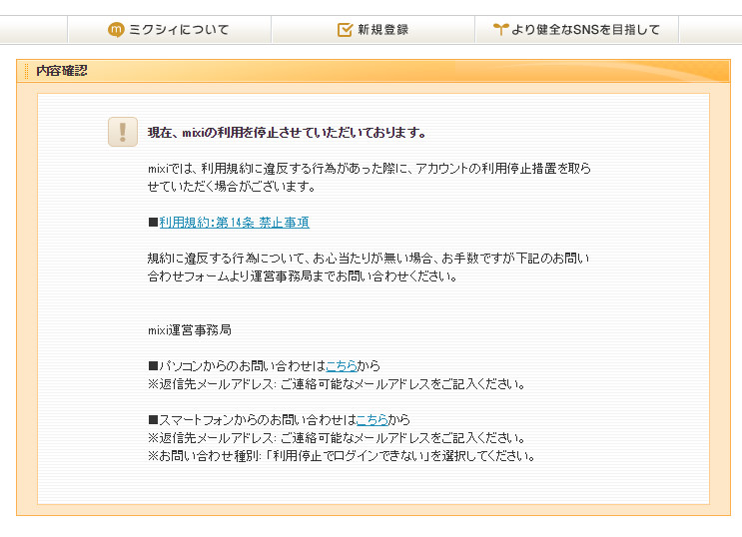Open the ミクシィについて navigation tab
The width and height of the screenshot is (742, 537).
pos(169,30)
